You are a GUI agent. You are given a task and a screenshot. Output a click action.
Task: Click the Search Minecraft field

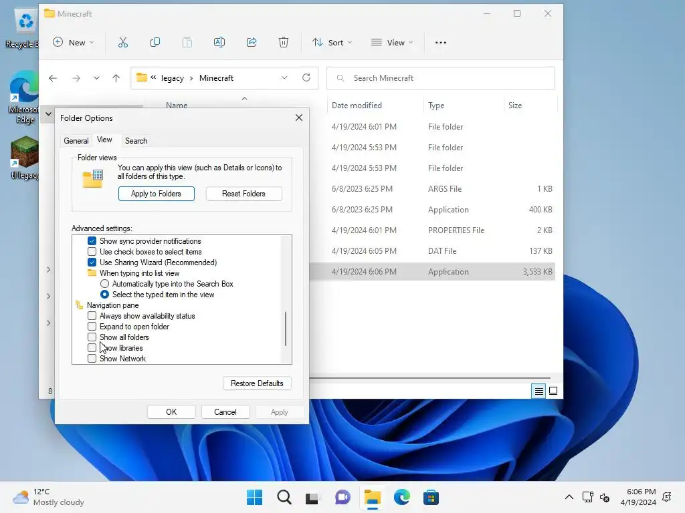click(441, 77)
